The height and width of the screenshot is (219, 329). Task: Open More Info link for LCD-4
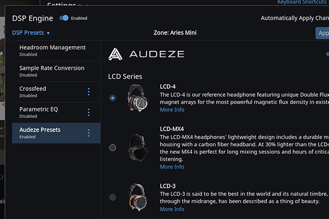click(x=172, y=110)
